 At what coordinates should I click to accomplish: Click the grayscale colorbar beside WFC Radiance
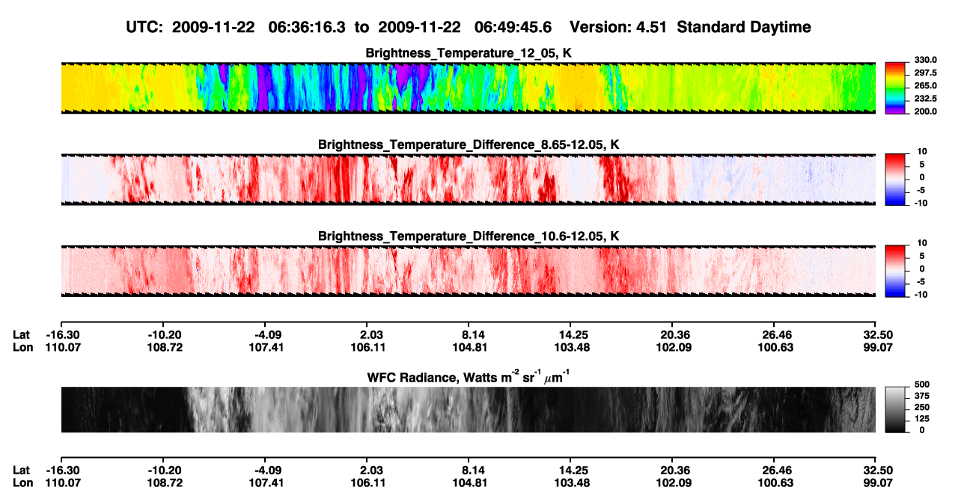point(895,409)
